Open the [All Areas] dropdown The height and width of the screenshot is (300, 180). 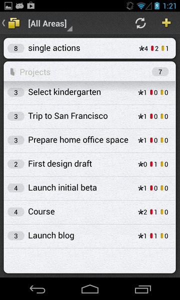(x=47, y=23)
